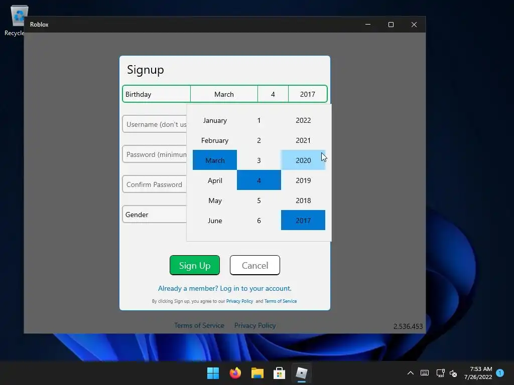Close the Roblox window
Viewport: 514px width, 385px height.
click(x=414, y=25)
